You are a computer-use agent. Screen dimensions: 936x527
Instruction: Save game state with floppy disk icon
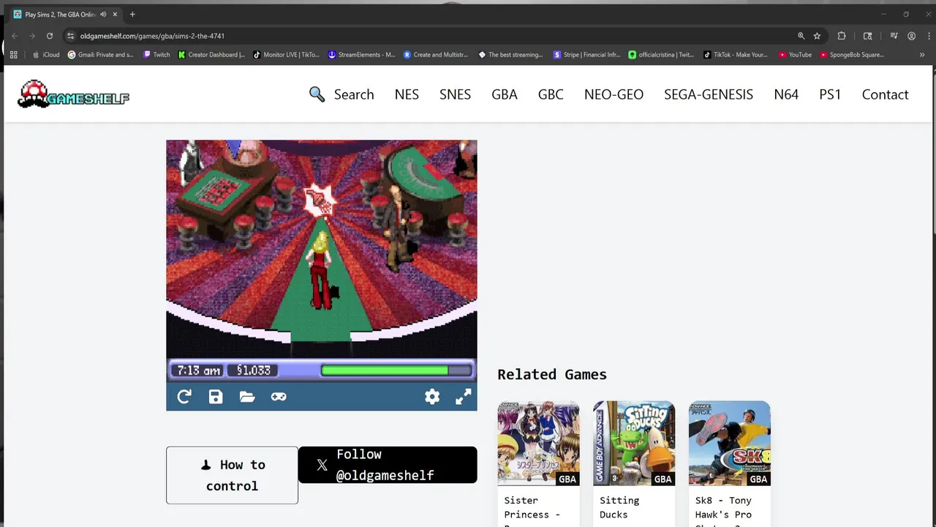[x=216, y=397]
